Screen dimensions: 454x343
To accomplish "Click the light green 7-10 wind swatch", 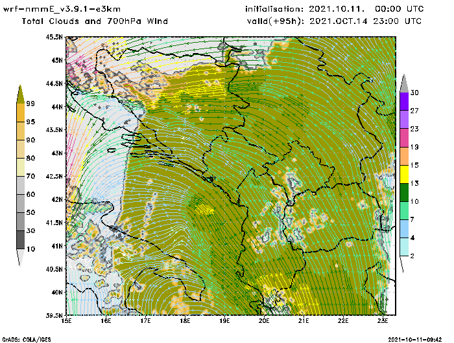I will (x=404, y=211).
